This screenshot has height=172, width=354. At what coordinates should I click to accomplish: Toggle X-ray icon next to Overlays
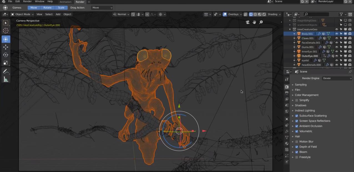(246, 14)
